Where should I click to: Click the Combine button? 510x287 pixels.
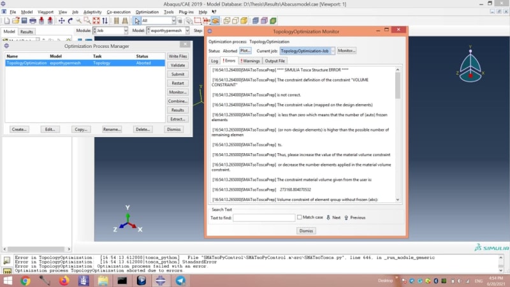tap(178, 101)
